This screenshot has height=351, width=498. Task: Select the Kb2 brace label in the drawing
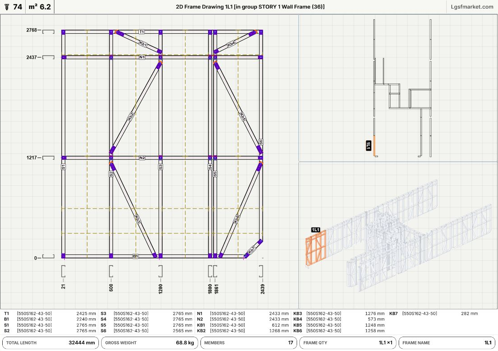pos(130,116)
